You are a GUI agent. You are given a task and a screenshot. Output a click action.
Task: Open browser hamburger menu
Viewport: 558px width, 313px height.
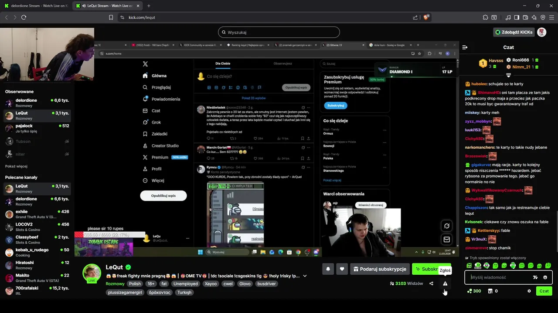tap(551, 17)
